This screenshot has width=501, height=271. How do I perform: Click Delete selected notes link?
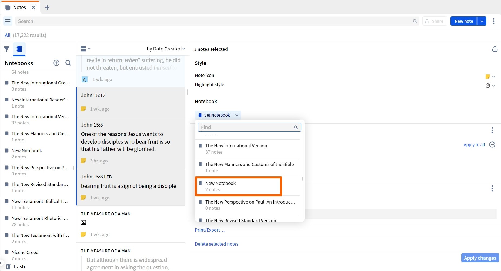tap(216, 244)
